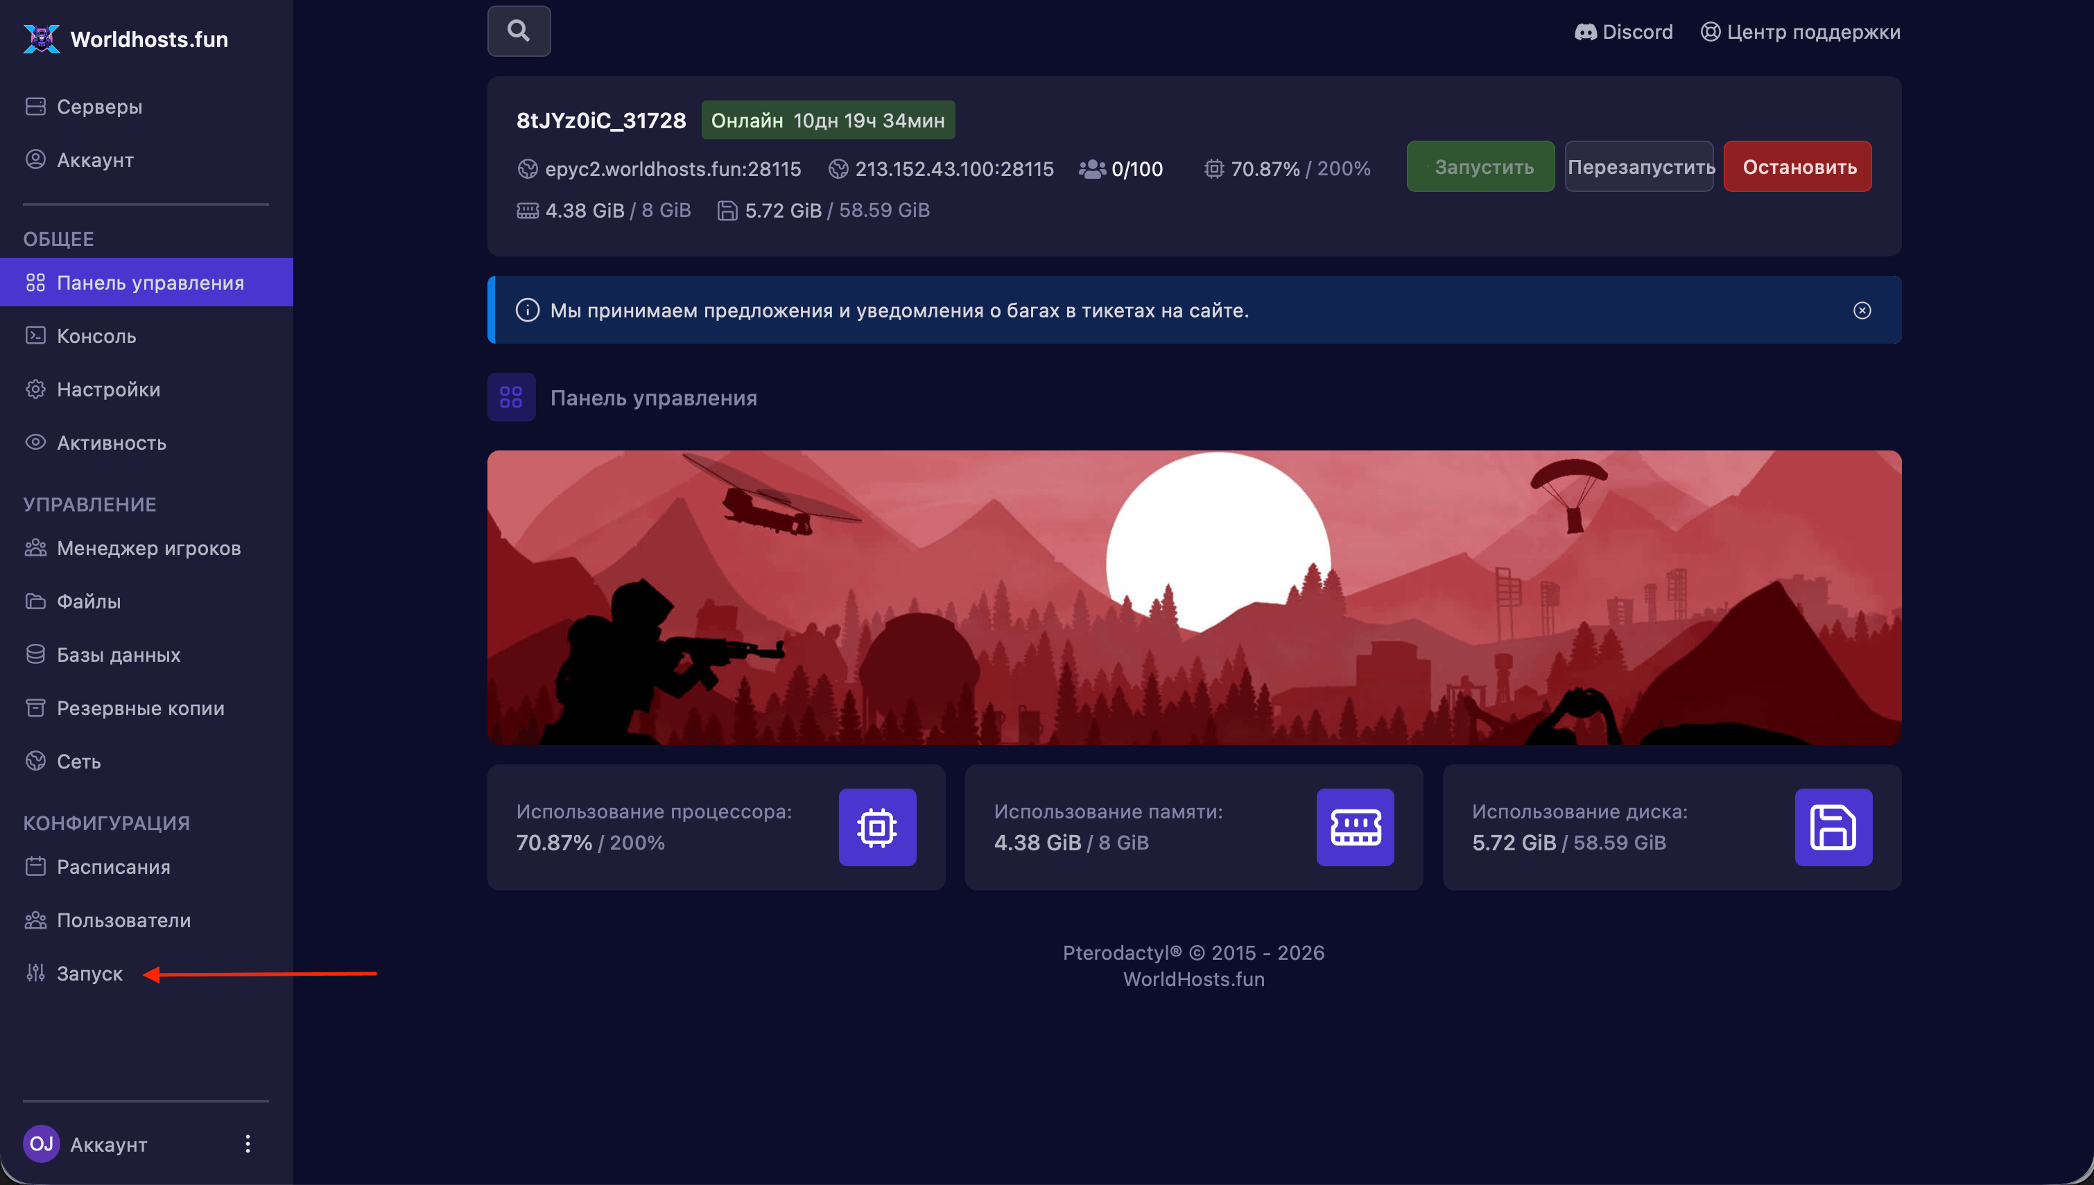Viewport: 2094px width, 1185px height.
Task: Click the grid icon next to page heading
Action: click(511, 397)
